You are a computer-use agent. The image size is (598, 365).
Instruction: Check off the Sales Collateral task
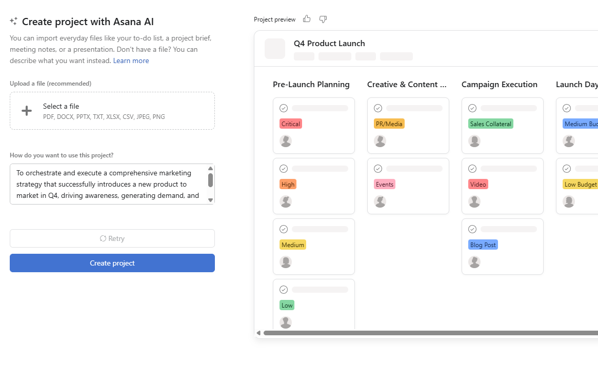(x=472, y=108)
